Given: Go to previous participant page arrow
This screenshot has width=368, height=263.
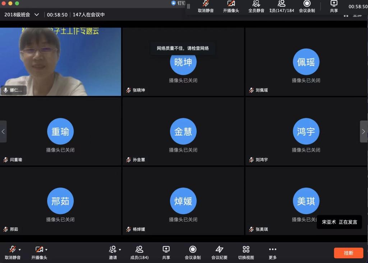Looking at the screenshot, I should pyautogui.click(x=3, y=131).
